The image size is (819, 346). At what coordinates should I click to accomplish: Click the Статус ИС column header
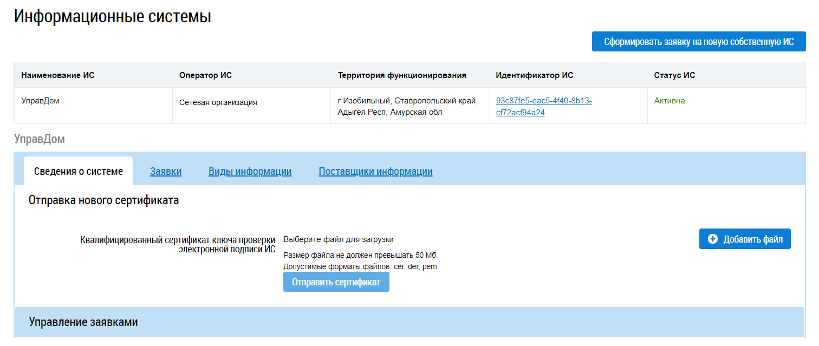coord(674,75)
